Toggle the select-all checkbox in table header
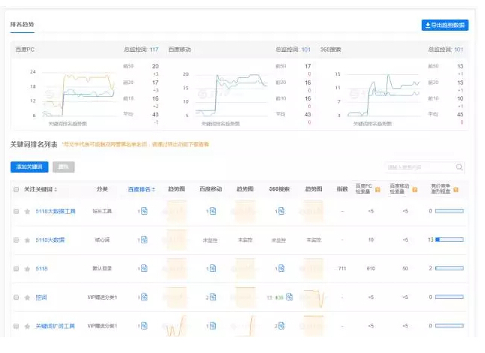The image size is (485, 353). tap(17, 189)
